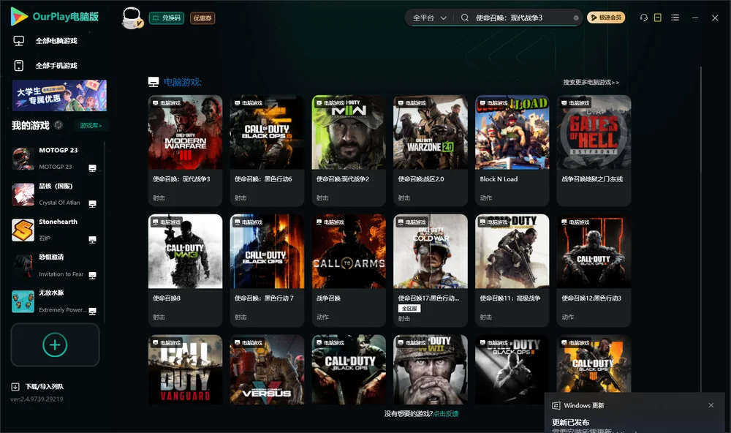This screenshot has height=433, width=731.
Task: Click the PC icon on Invitation to Fear row
Action: [92, 275]
